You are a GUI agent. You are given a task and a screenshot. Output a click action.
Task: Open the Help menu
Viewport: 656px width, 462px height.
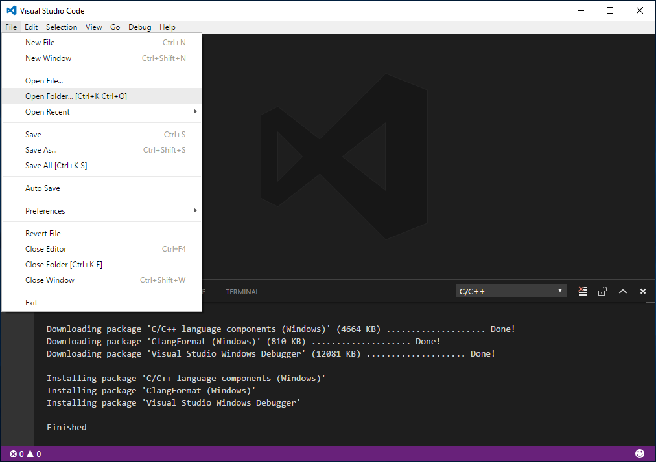[167, 27]
